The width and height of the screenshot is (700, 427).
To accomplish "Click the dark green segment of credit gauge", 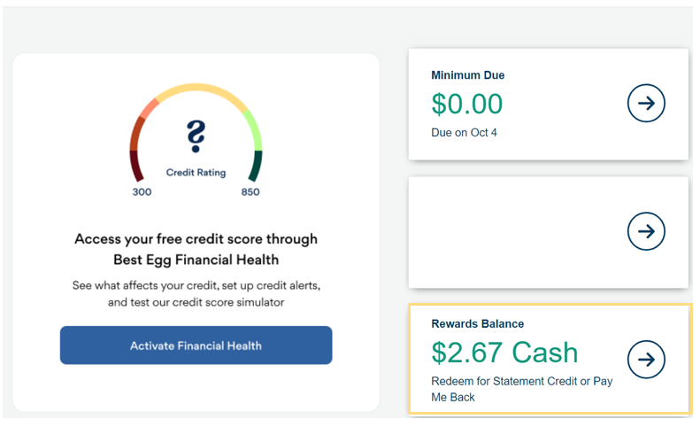I will [x=257, y=166].
